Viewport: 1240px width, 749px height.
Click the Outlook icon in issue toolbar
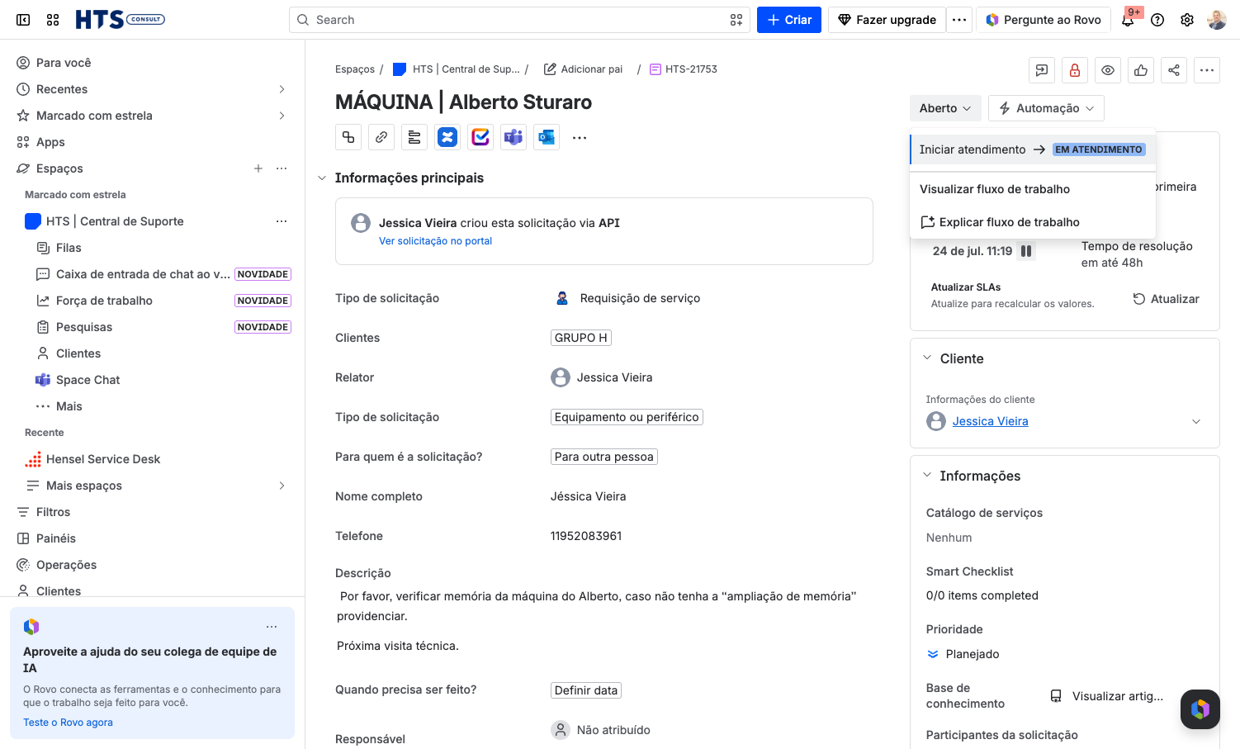[547, 137]
